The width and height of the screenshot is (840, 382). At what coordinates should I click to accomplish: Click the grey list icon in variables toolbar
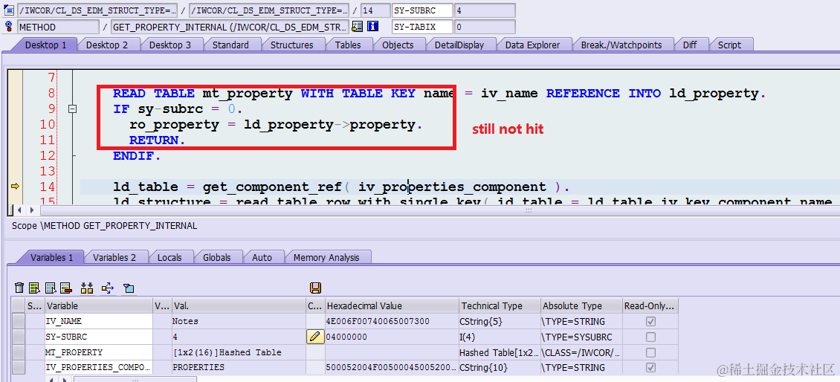[x=51, y=288]
